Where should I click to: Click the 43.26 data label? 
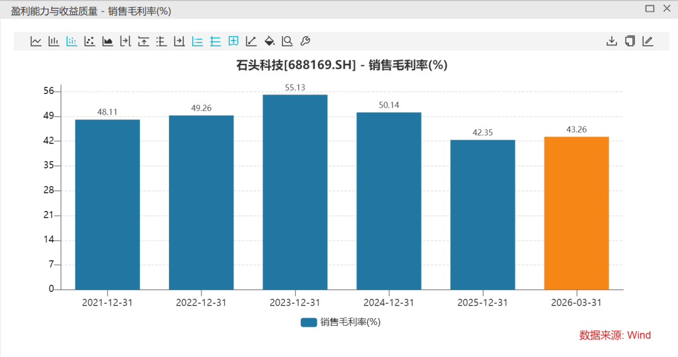576,130
